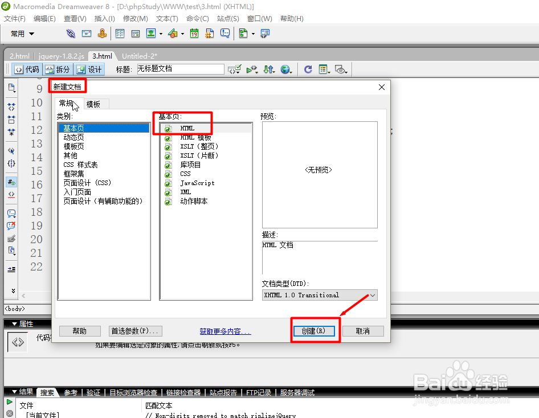The height and width of the screenshot is (418, 539).
Task: Click the Media insert icon
Action: coord(173,34)
